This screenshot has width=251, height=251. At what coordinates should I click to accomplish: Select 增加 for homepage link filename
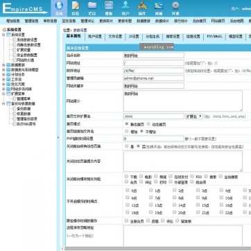126,131
